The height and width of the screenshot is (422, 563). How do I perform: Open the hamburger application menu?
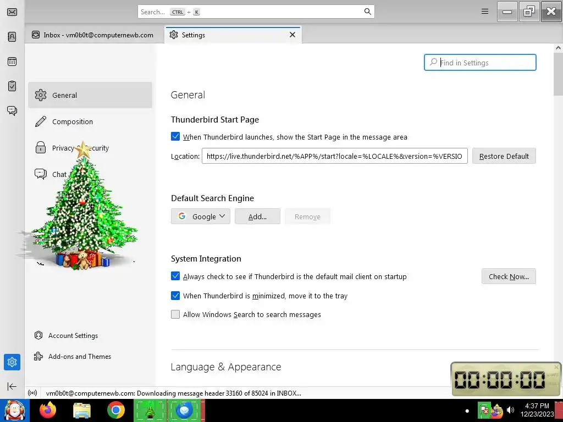coord(485,12)
